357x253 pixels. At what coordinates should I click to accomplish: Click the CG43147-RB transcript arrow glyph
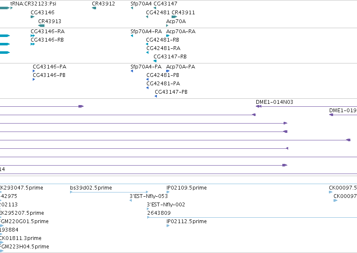(x=155, y=61)
